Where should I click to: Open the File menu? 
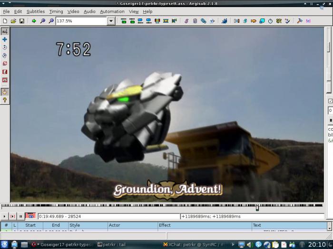[x=6, y=12]
